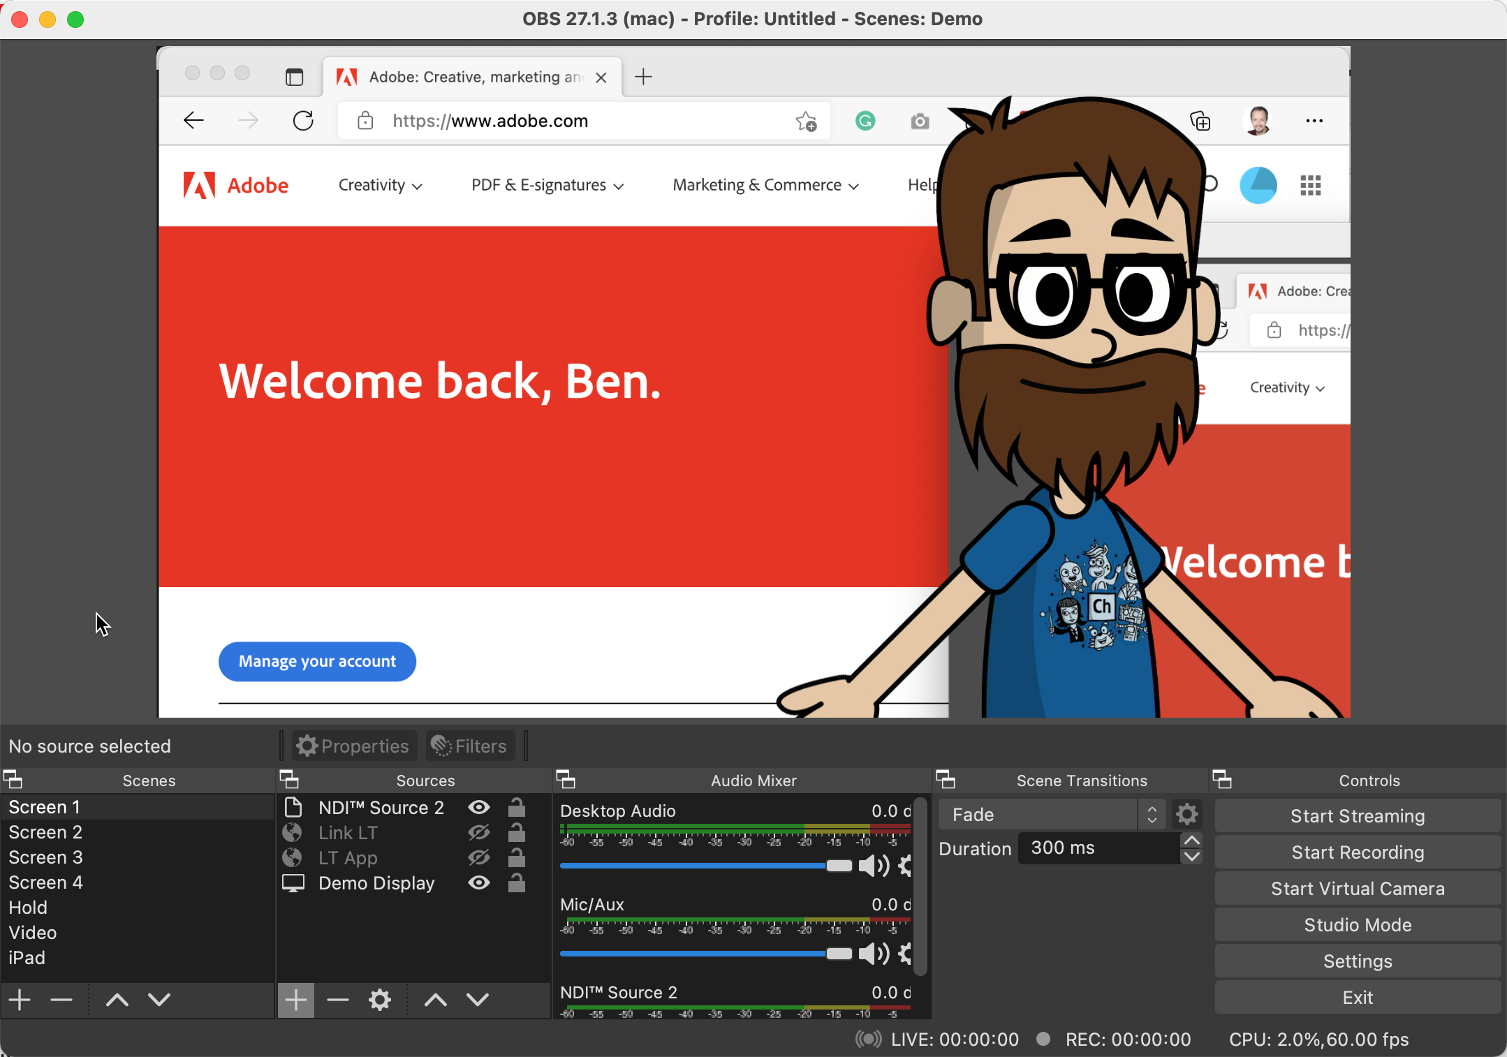Move source up in Sources list
Image resolution: width=1507 pixels, height=1057 pixels.
(x=436, y=1000)
